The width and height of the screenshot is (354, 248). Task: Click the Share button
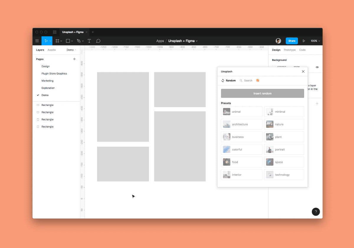point(292,41)
